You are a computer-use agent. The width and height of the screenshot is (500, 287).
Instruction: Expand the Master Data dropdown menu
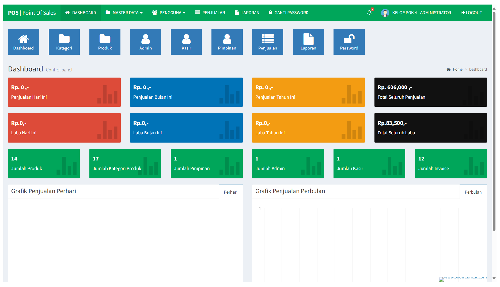(124, 13)
